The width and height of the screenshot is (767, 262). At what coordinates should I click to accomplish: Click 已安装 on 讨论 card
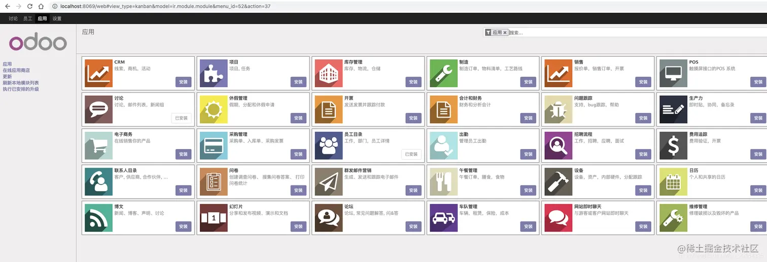(x=181, y=118)
